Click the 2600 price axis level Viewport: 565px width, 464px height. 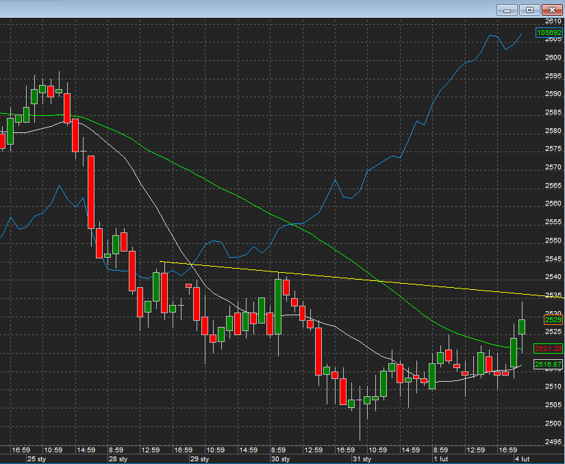click(x=553, y=58)
